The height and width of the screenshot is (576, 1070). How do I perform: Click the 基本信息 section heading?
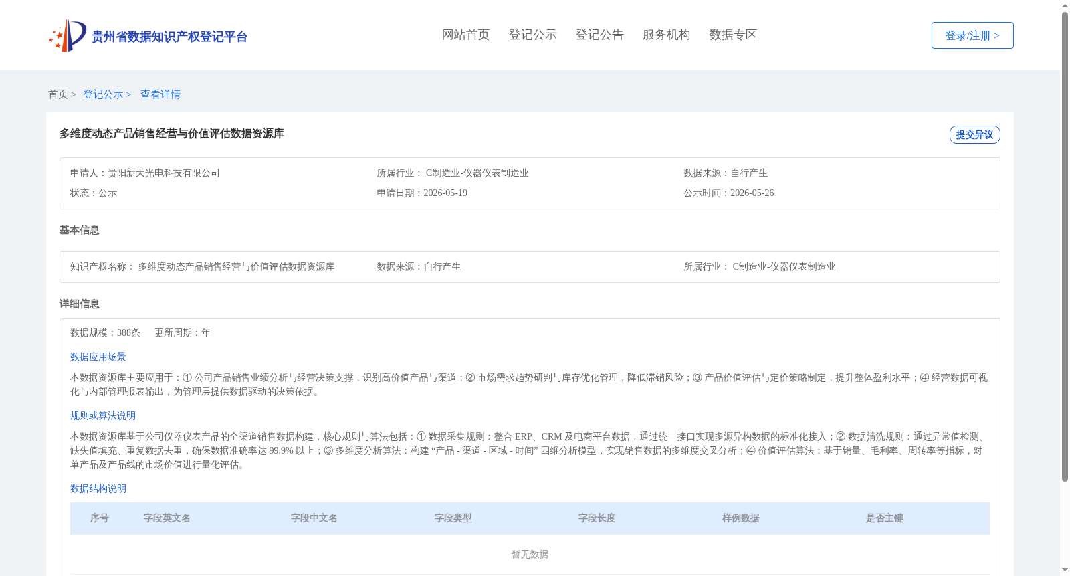coord(79,230)
